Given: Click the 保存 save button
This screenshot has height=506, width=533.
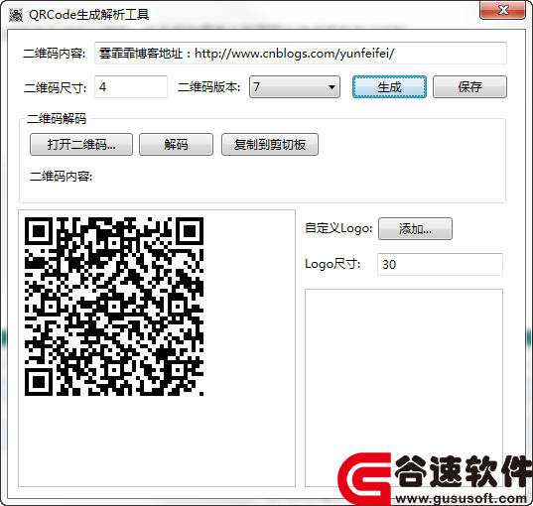Looking at the screenshot, I should pyautogui.click(x=469, y=87).
